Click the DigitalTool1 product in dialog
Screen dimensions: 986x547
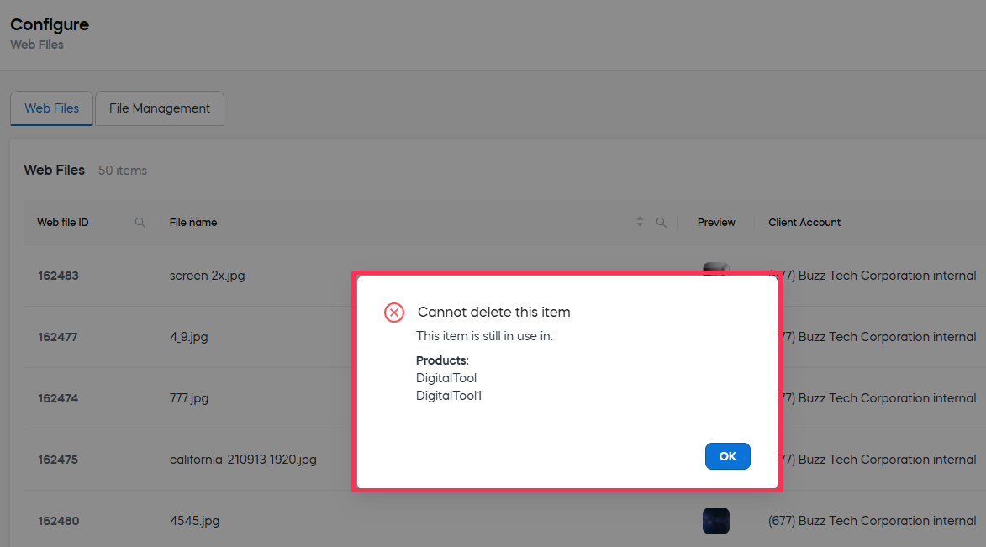(x=449, y=396)
